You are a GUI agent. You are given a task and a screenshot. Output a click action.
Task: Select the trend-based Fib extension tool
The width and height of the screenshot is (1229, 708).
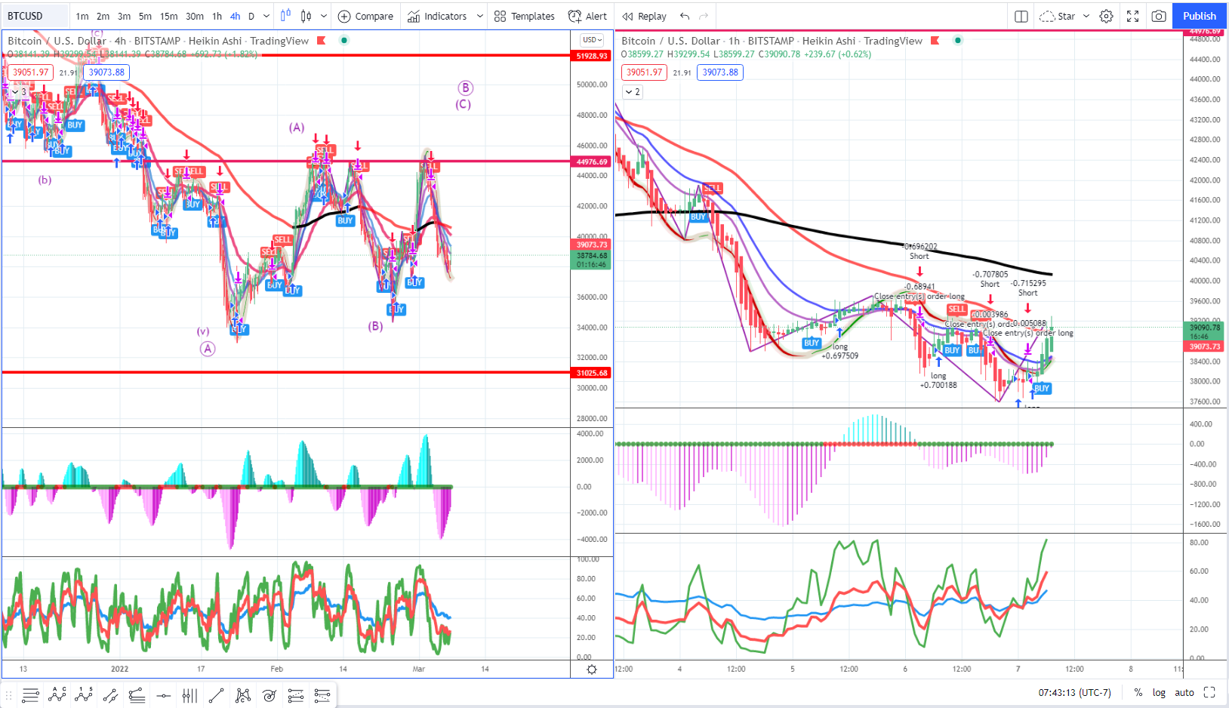click(x=322, y=695)
